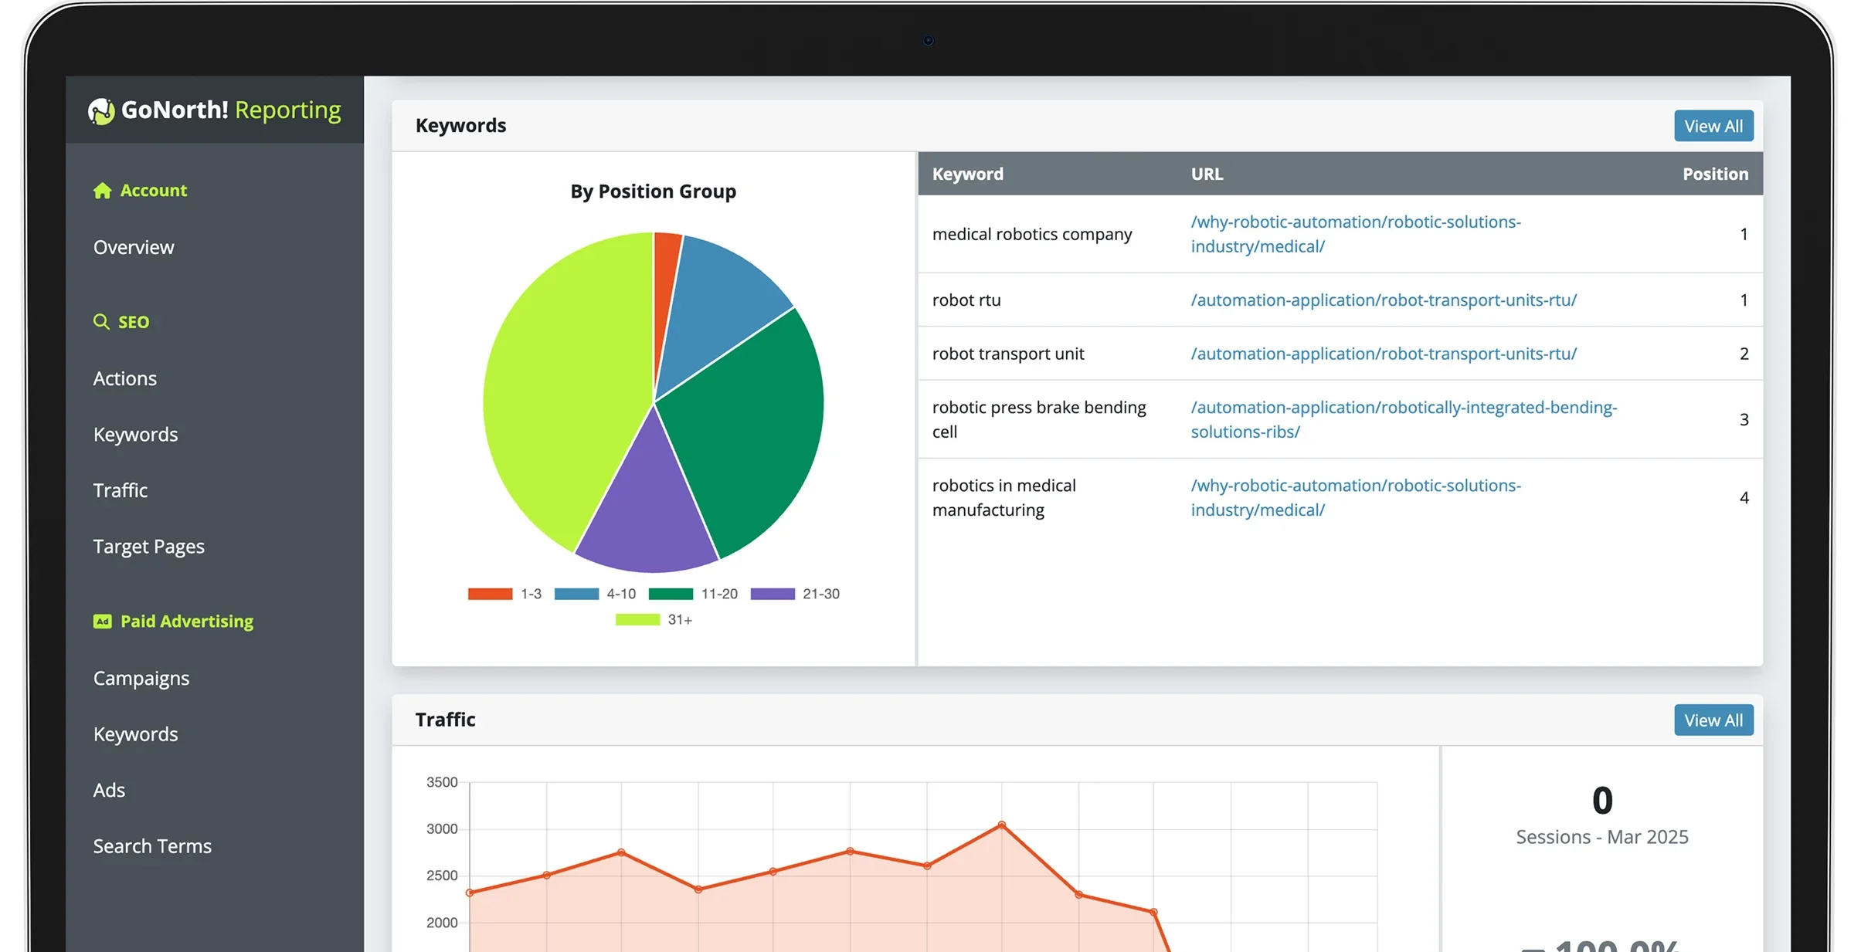1861x952 pixels.
Task: Click View All in Traffic panel
Action: pyautogui.click(x=1713, y=720)
